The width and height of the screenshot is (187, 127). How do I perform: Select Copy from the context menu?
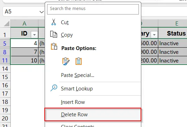point(93,35)
